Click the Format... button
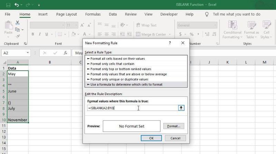The image size is (276, 154). click(x=174, y=126)
